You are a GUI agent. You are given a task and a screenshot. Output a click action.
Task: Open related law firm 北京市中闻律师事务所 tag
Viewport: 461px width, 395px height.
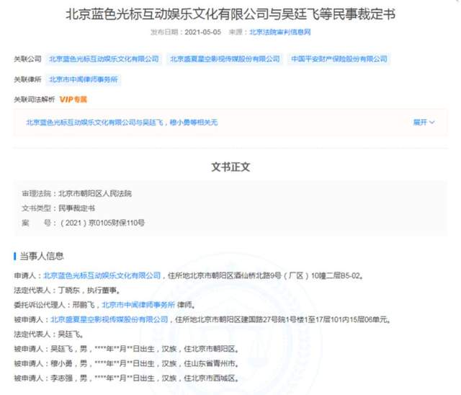tap(84, 79)
